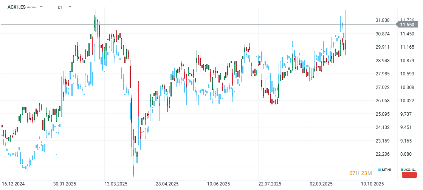Click the D1 timeframe label
This screenshot has width=423, height=190.
(60, 7)
